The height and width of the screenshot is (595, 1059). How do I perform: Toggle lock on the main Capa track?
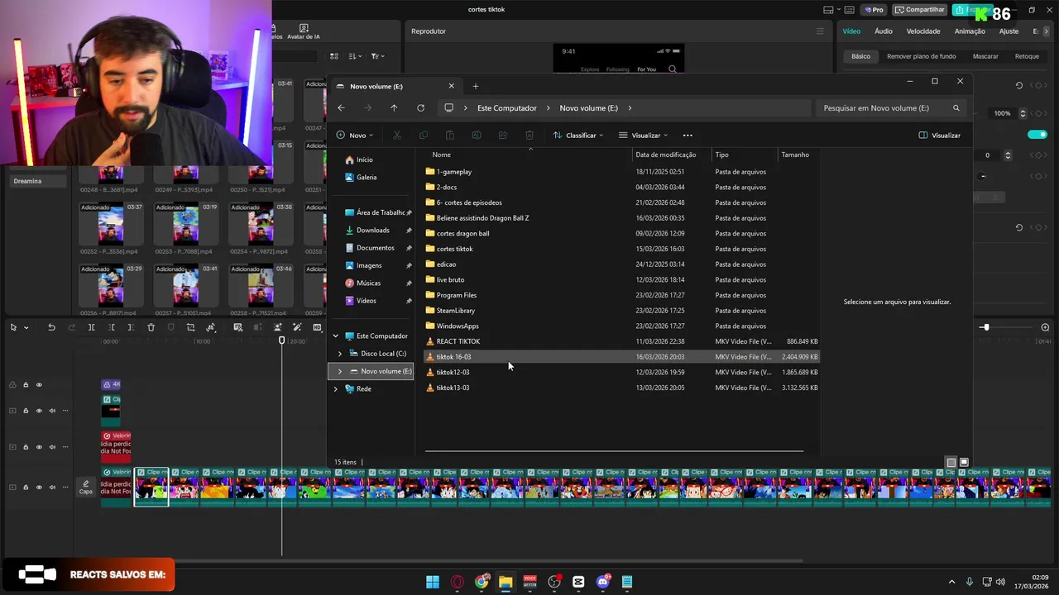click(x=26, y=487)
